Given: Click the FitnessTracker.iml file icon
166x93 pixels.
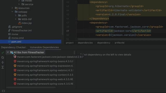Looking at the screenshot, I should (x=9, y=30).
